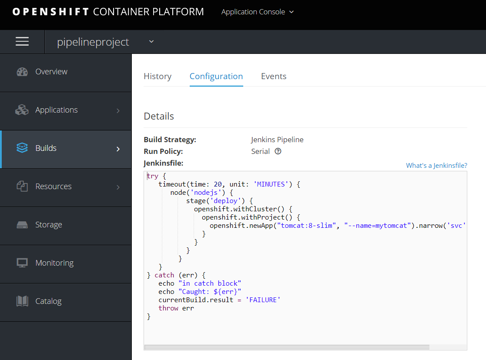Open the Application Console dropdown

tap(258, 12)
